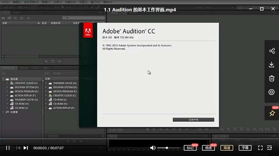Enter fullscreen mode in video player
Viewport: 279px width, 156px height.
tap(260, 148)
